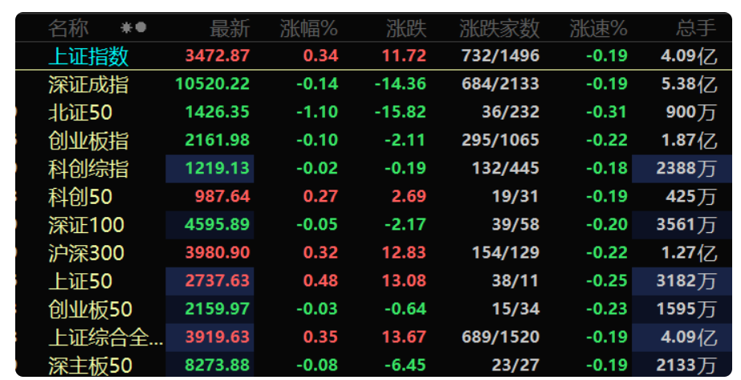The width and height of the screenshot is (741, 380).
Task: Click the 689/1520 advance-decline count
Action: [x=500, y=337]
